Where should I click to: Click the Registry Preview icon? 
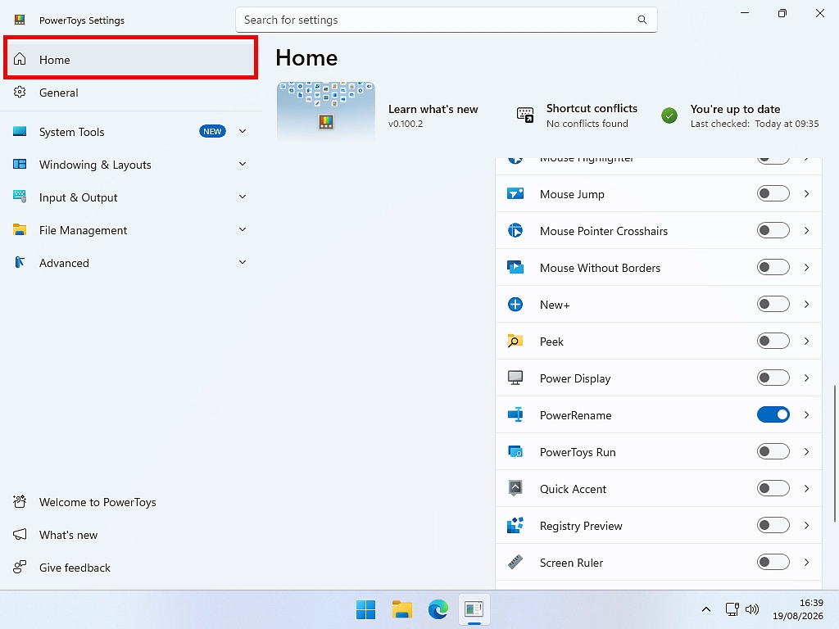515,525
